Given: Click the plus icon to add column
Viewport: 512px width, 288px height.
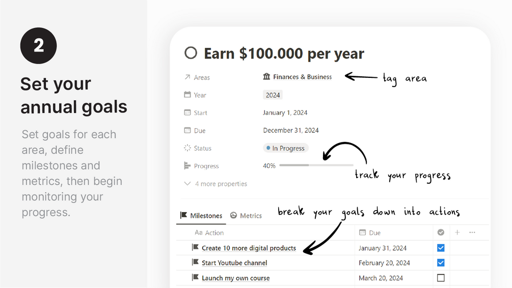Looking at the screenshot, I should 457,232.
